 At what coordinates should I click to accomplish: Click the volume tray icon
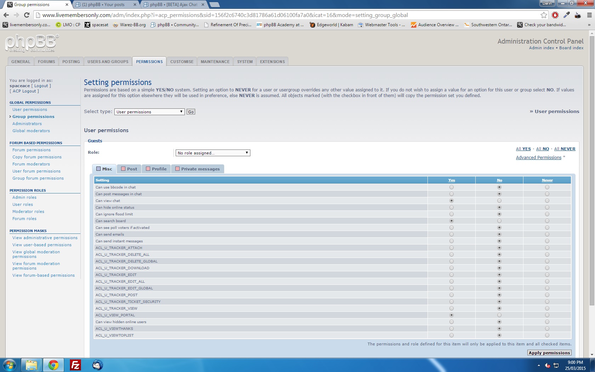pyautogui.click(x=547, y=365)
